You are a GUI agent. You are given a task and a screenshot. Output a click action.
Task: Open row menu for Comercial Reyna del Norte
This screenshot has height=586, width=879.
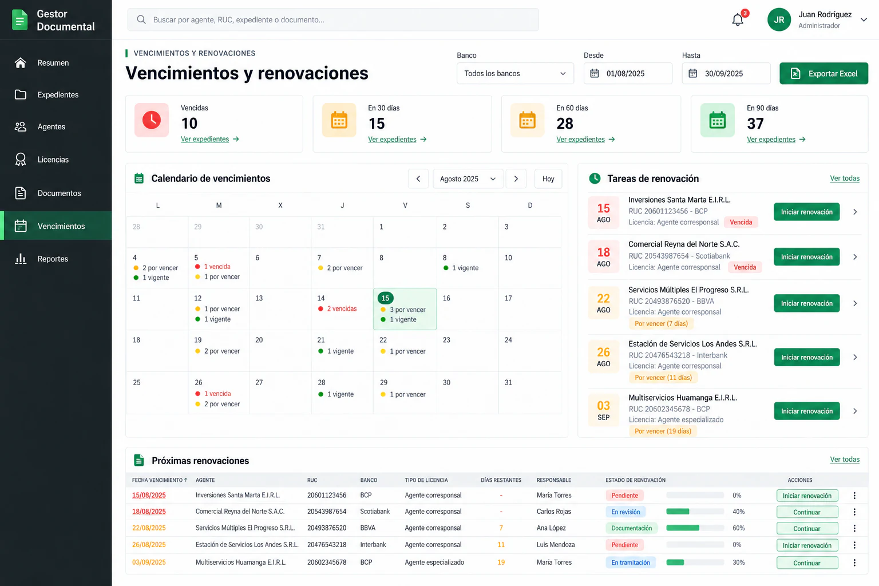click(x=854, y=512)
